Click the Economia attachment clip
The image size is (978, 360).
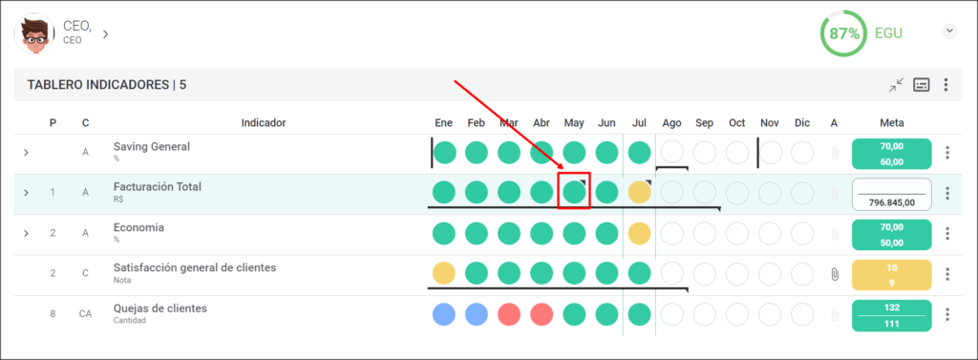click(x=835, y=234)
